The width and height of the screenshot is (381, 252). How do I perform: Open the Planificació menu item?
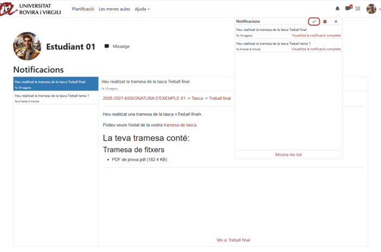point(83,9)
